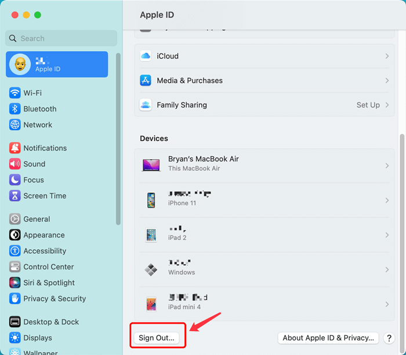Select Control Center label in sidebar
Viewport: 406px width, 355px height.
pos(49,267)
